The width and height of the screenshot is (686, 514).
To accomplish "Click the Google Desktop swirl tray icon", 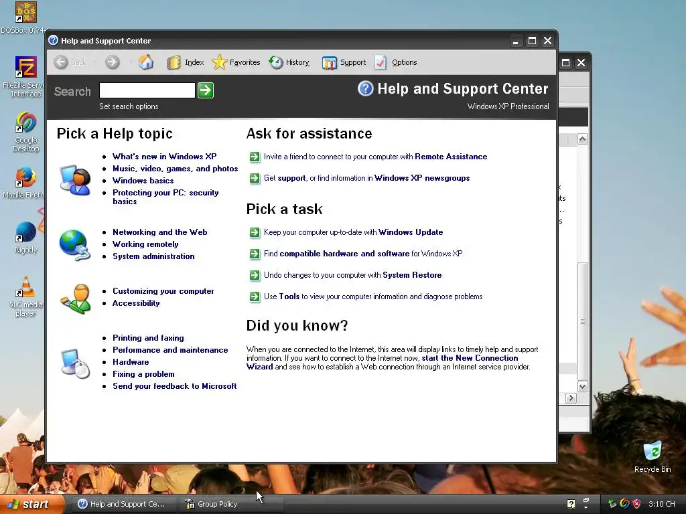I will [624, 504].
